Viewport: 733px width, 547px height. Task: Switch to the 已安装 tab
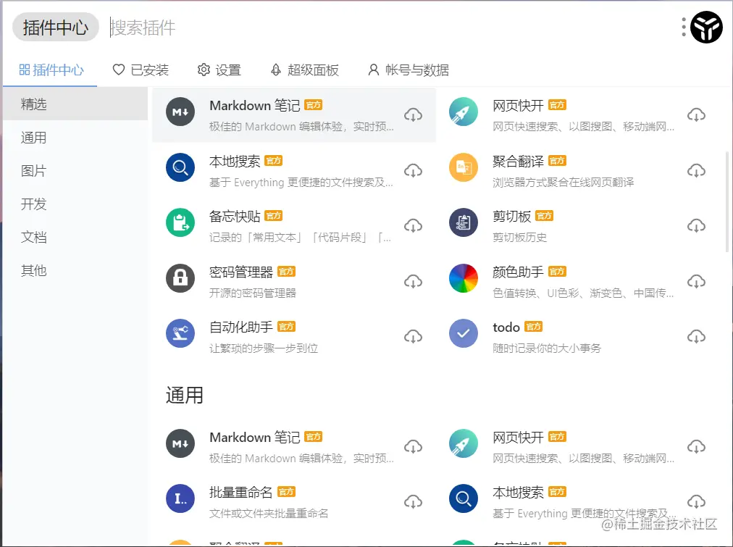pos(141,70)
